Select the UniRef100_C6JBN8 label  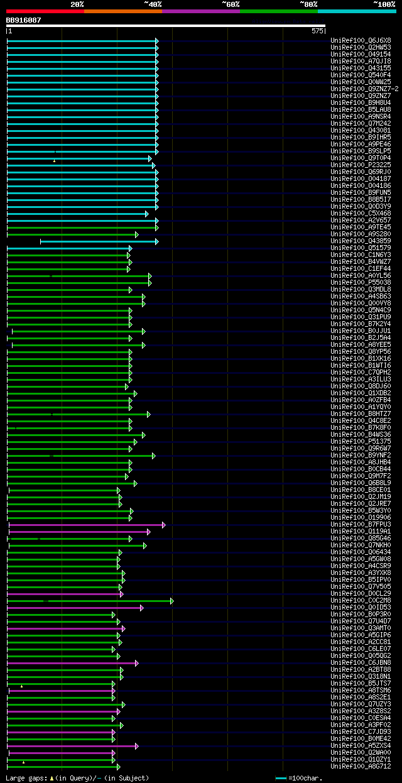361,662
